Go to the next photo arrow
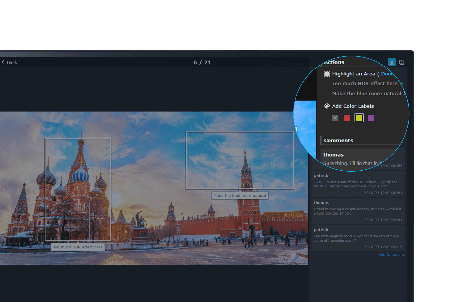 [304, 188]
